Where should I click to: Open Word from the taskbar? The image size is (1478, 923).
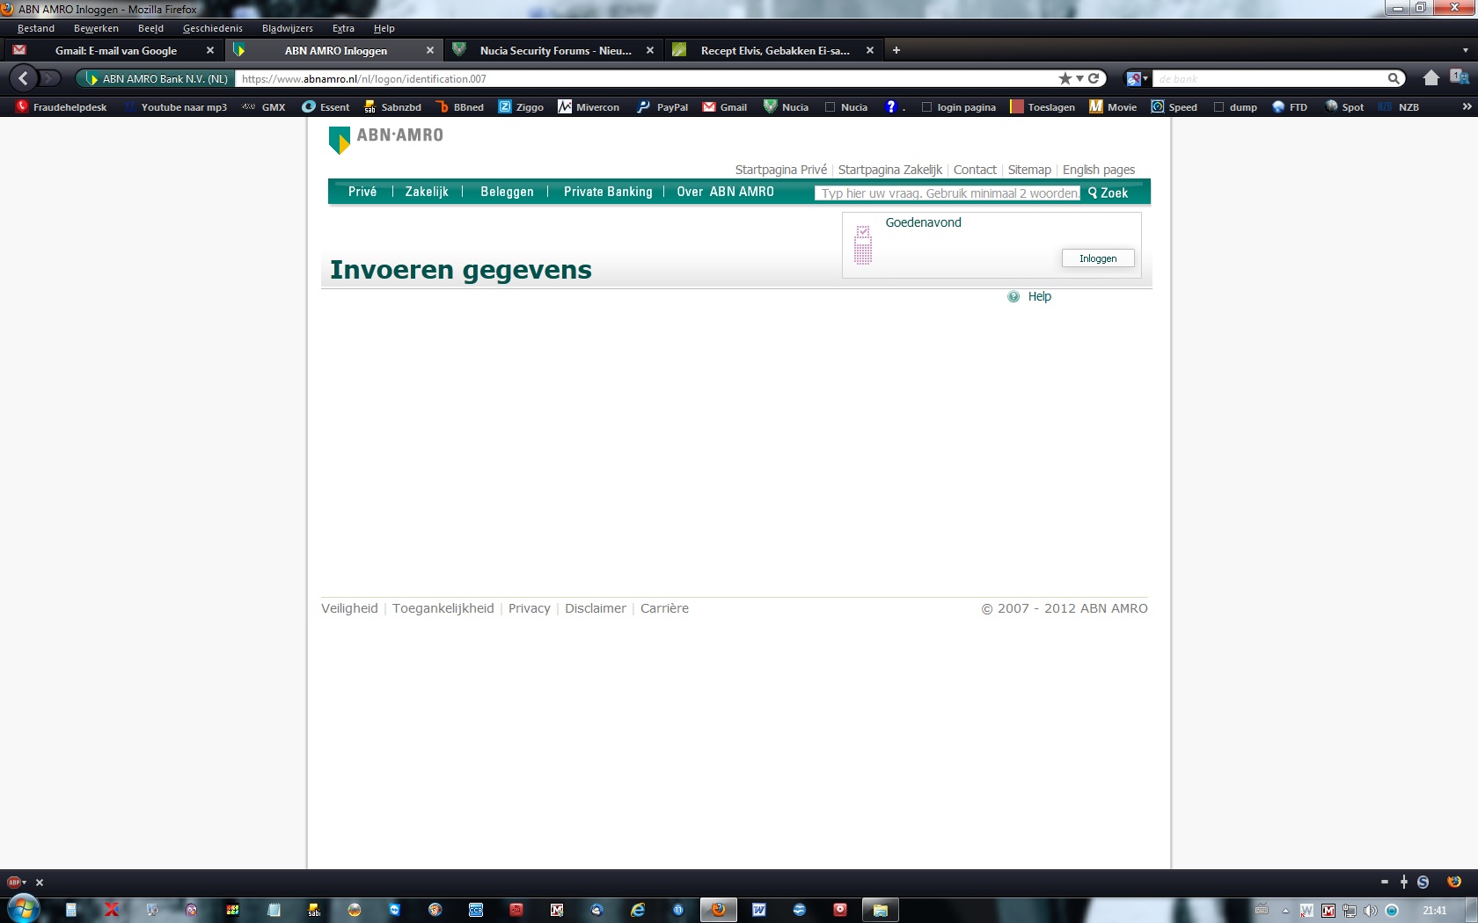tap(758, 910)
